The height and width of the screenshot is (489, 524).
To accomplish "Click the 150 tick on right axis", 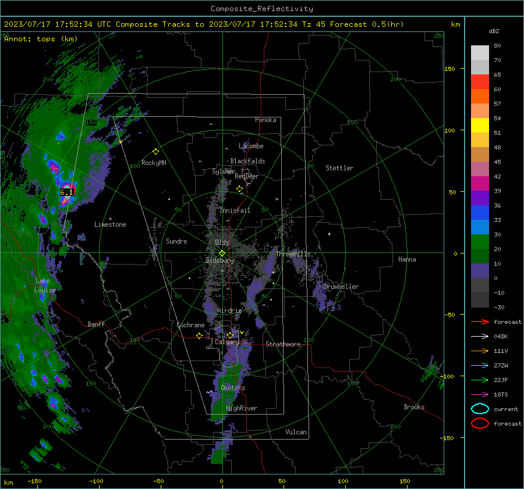I will [x=449, y=69].
